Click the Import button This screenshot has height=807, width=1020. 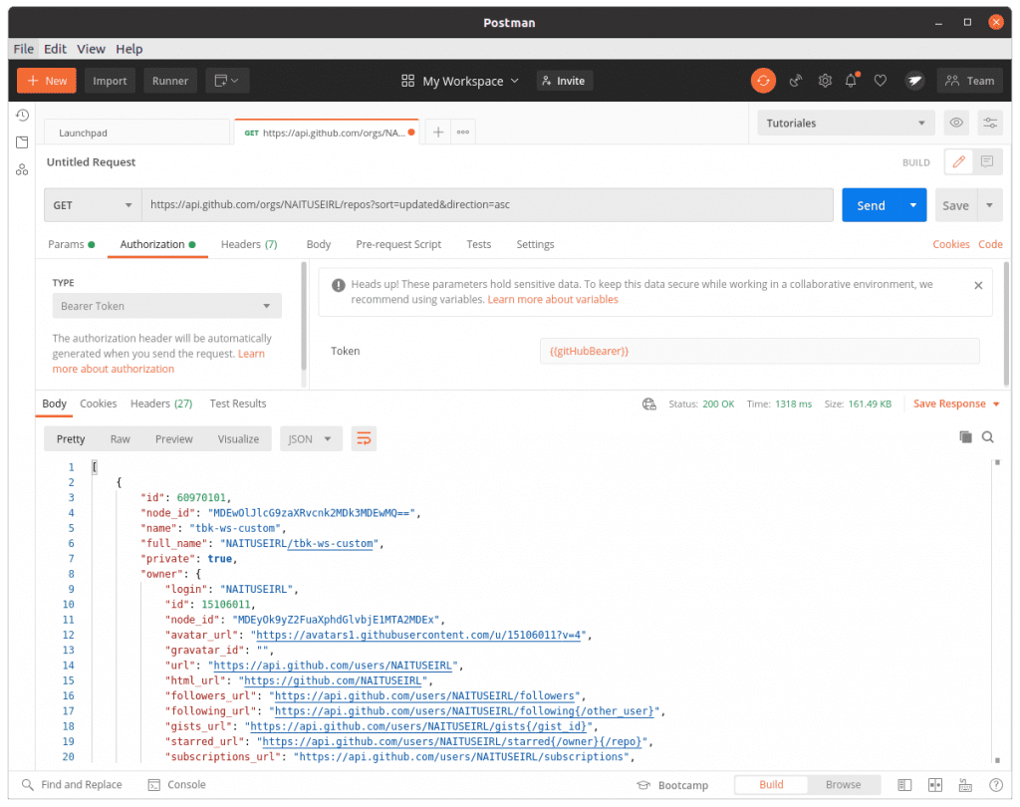(x=110, y=81)
